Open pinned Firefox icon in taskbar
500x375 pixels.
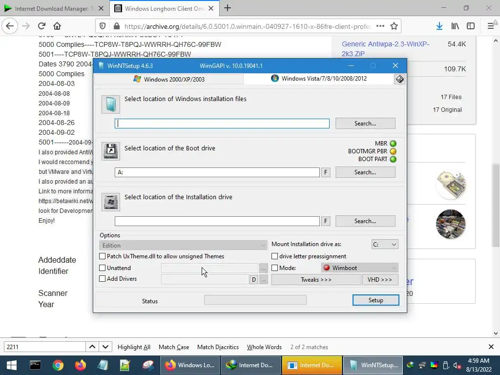tap(81, 365)
